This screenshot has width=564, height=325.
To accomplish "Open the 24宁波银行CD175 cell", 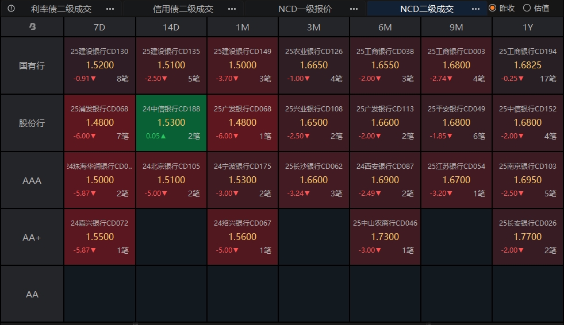I will pyautogui.click(x=243, y=180).
